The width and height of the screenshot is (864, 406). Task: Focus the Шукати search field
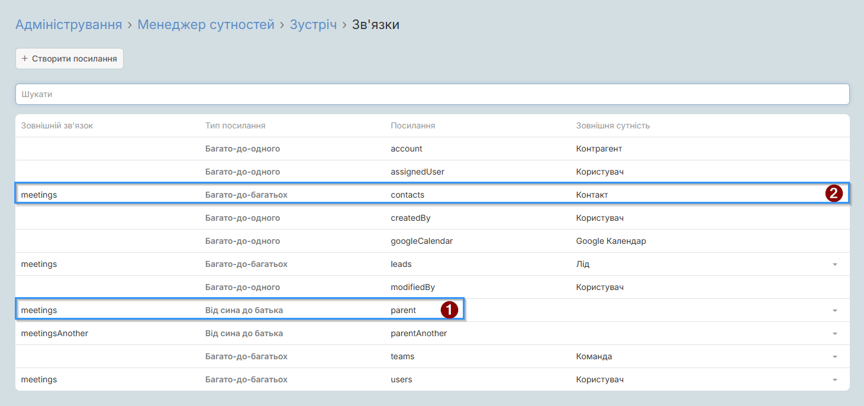pos(432,94)
